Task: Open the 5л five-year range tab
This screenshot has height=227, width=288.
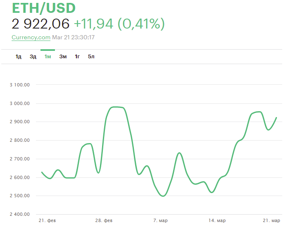Action: point(91,57)
